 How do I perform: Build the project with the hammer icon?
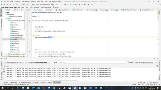(x=17, y=4)
